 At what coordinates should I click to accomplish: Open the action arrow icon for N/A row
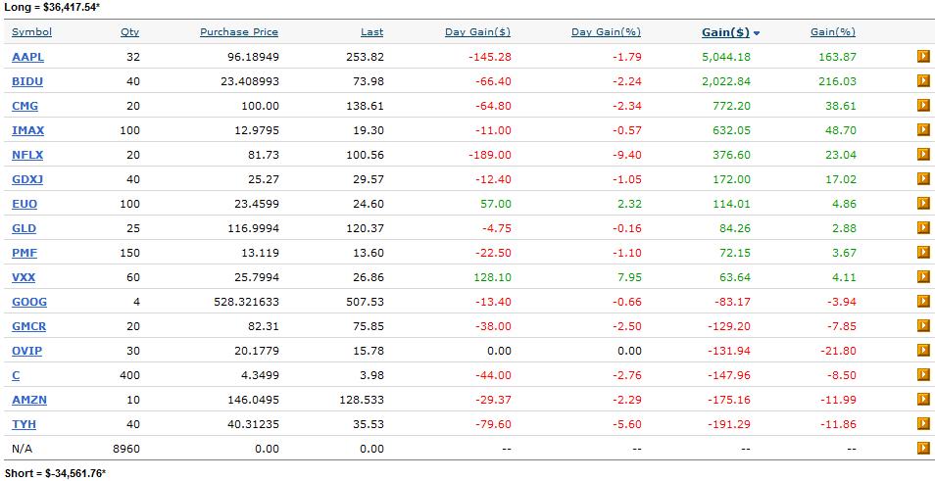(923, 448)
